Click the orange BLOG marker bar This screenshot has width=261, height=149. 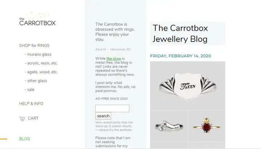point(4,139)
